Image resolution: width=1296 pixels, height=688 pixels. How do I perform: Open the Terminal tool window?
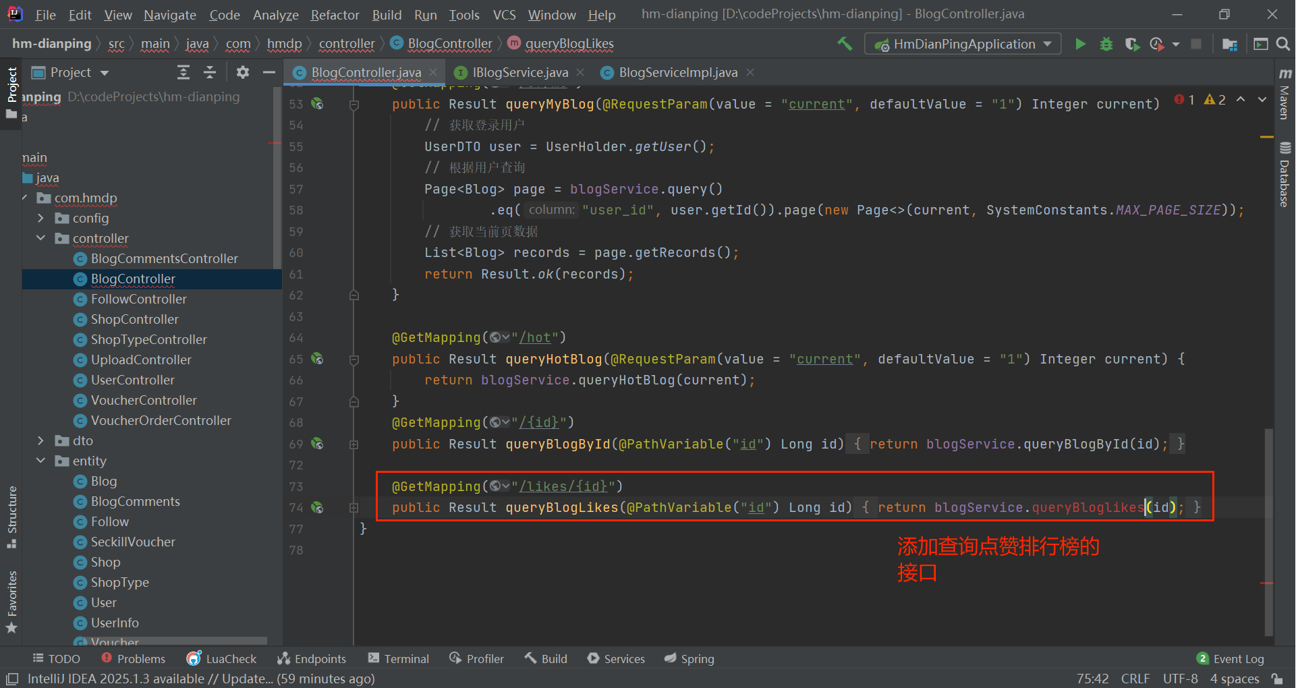(x=398, y=659)
